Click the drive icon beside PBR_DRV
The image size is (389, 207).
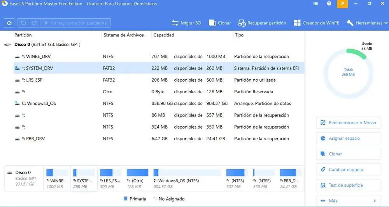pyautogui.click(x=17, y=139)
